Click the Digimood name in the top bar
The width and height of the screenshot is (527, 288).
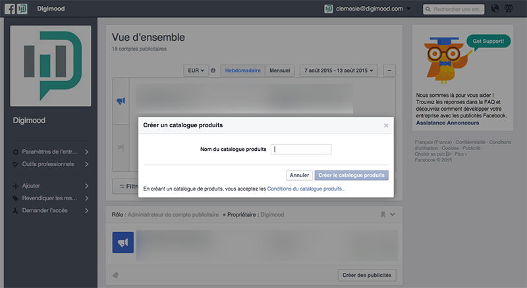click(x=51, y=9)
